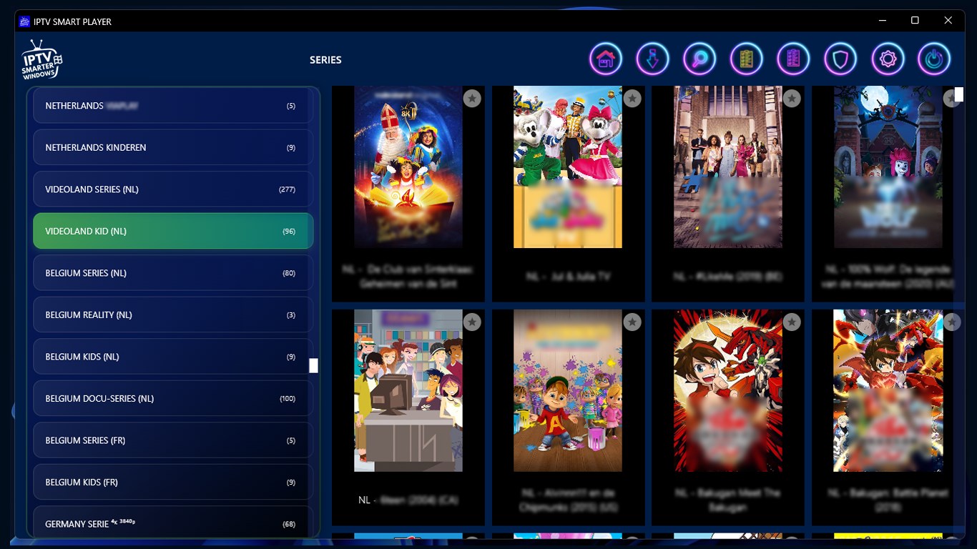
Task: Click the category list scrollbar
Action: coord(313,365)
